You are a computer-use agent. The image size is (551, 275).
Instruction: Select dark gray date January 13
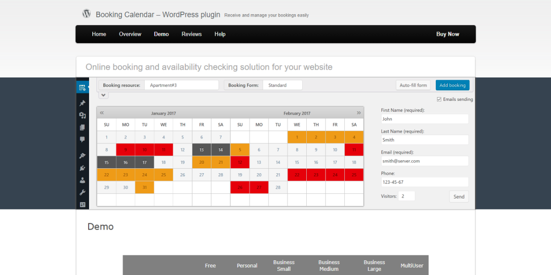pyautogui.click(x=202, y=149)
